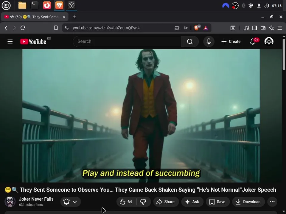Reload the current page
This screenshot has width=286, height=214.
coord(23,28)
